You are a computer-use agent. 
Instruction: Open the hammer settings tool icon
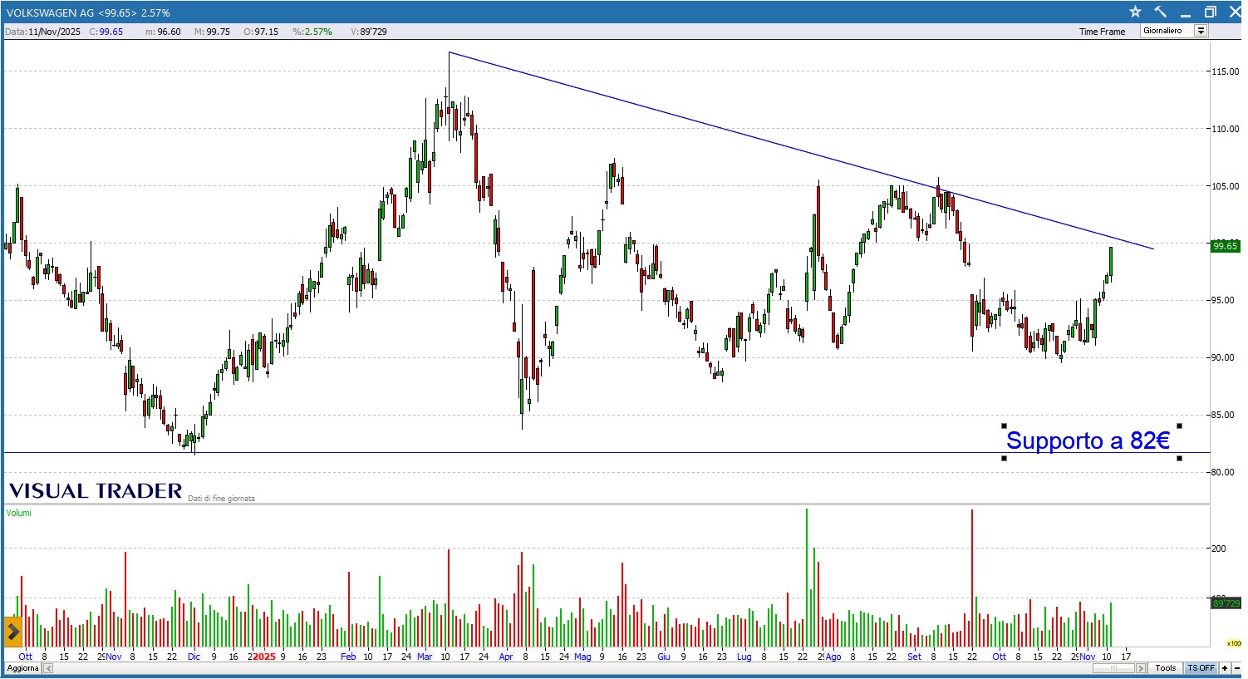click(1161, 12)
